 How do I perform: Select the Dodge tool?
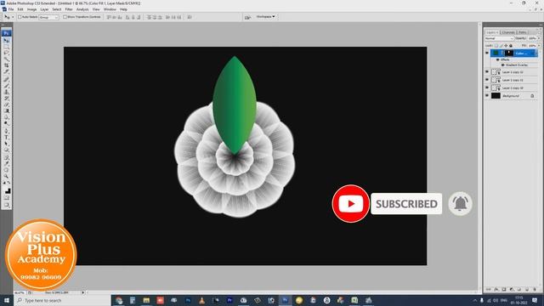tap(7, 123)
